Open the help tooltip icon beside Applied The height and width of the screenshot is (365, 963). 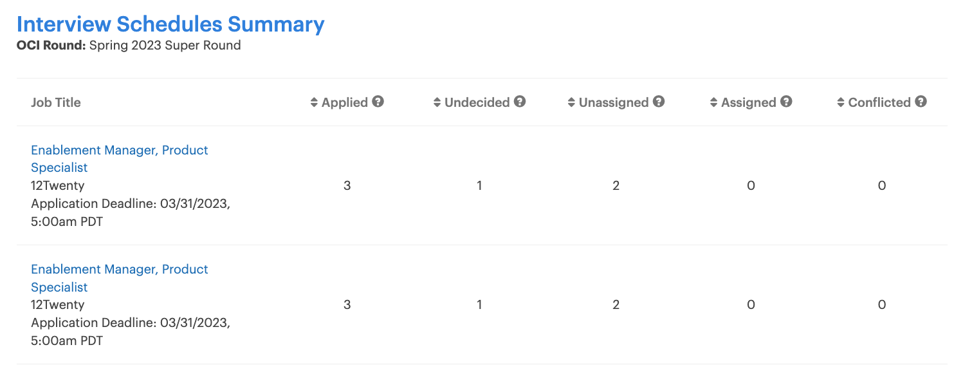tap(378, 102)
